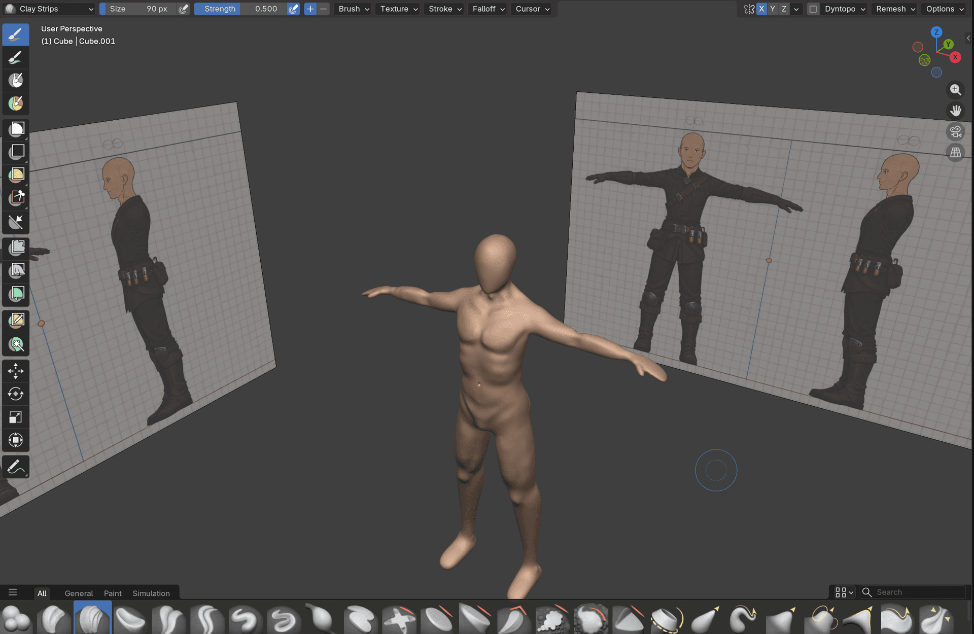Open the Cursor dropdown

[x=532, y=9]
